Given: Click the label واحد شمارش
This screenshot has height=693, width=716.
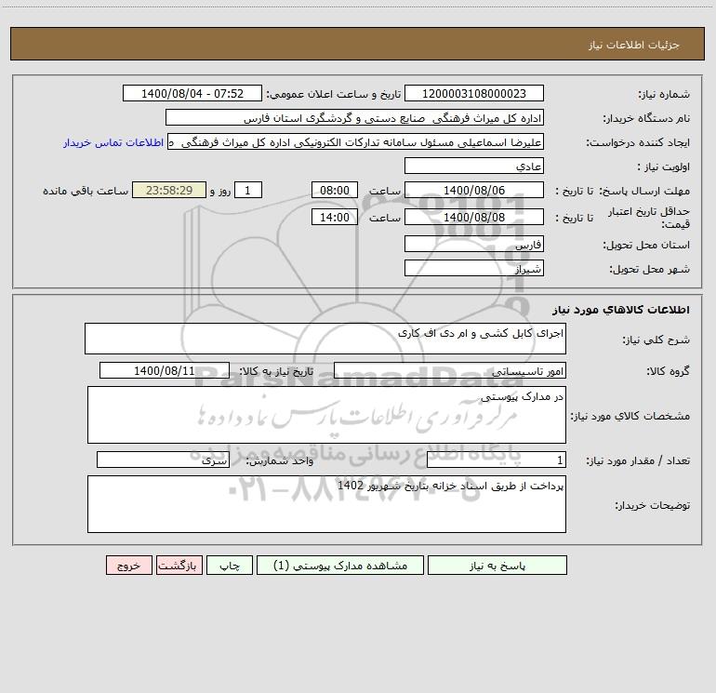Looking at the screenshot, I should (x=280, y=461).
